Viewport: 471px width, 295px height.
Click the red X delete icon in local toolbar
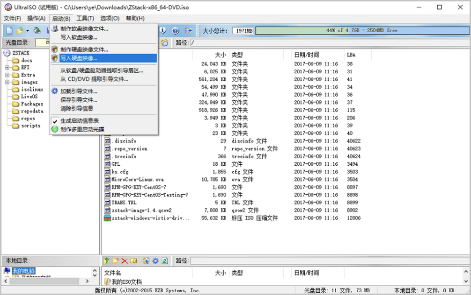coord(125,260)
